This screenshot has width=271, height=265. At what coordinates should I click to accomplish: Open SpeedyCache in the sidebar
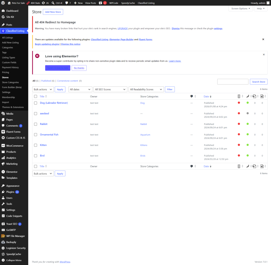(x=14, y=254)
